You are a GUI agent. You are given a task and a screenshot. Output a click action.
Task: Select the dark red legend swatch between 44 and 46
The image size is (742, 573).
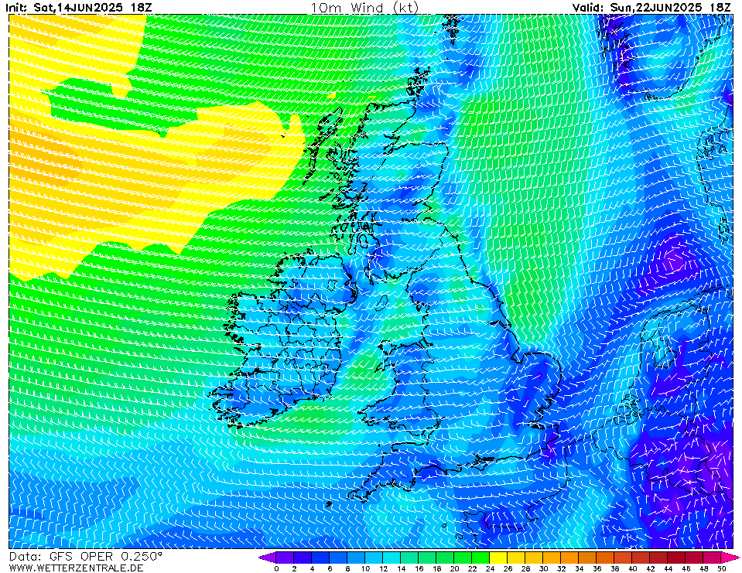[x=677, y=557]
